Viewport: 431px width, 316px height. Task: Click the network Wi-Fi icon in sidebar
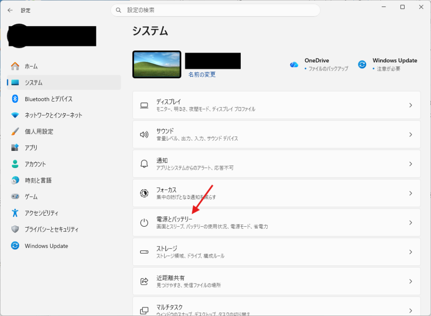tap(15, 115)
